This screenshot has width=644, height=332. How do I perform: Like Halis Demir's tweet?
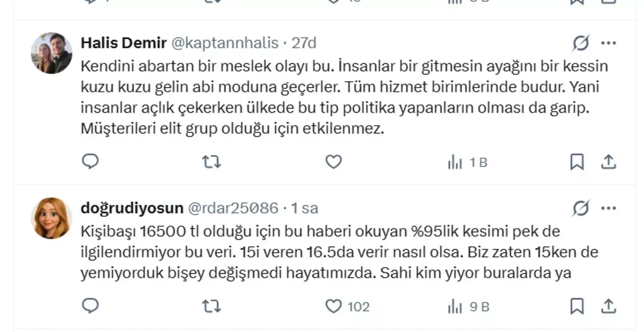(333, 162)
